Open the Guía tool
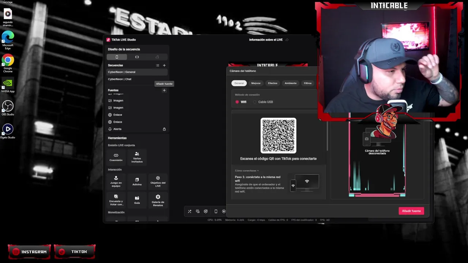Screen dimensions: 468x263 [x=137, y=200]
